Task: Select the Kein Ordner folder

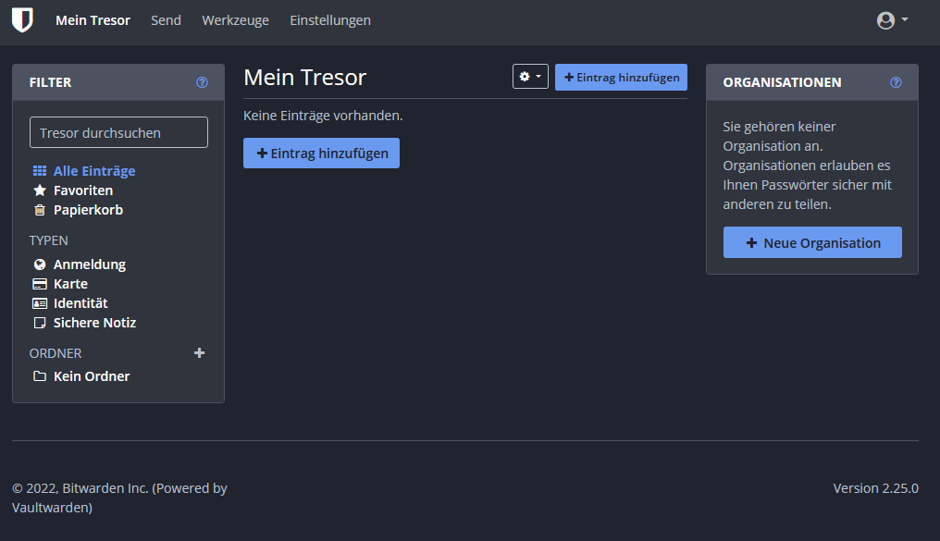Action: point(91,376)
